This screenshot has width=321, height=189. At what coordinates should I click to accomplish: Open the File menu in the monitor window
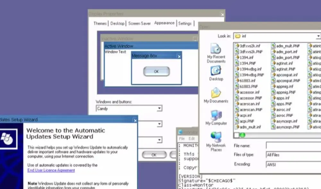tap(182, 139)
